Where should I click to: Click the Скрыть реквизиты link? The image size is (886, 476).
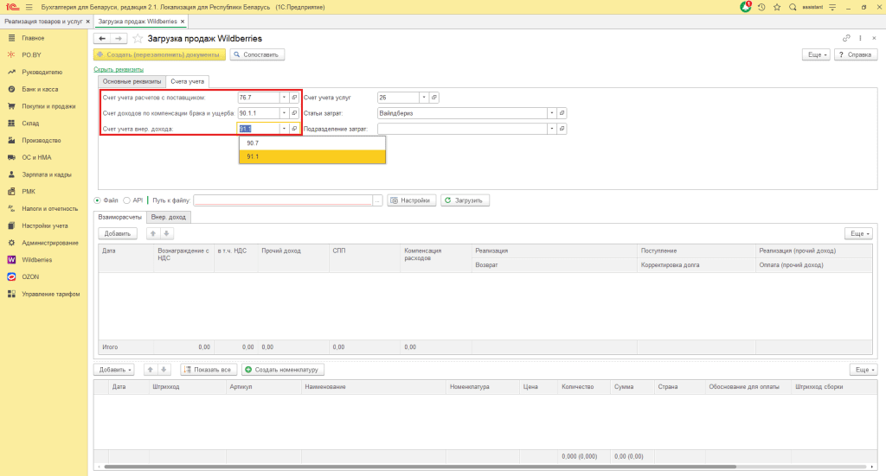[x=118, y=69]
